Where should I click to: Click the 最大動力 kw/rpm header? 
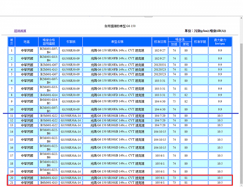click(x=220, y=42)
